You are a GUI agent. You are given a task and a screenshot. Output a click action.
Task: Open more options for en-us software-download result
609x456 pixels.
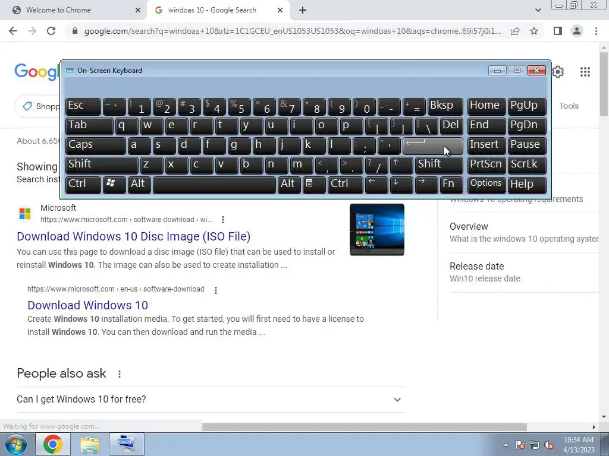(216, 290)
